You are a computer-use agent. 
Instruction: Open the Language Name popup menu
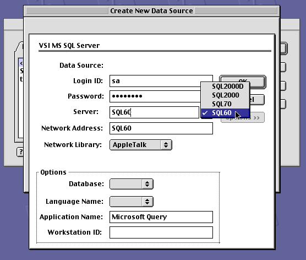(132, 202)
